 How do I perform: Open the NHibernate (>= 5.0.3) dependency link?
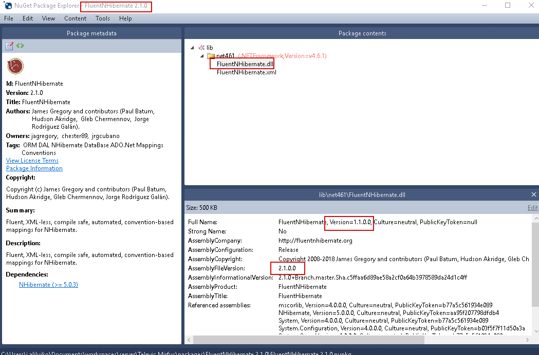click(x=48, y=285)
